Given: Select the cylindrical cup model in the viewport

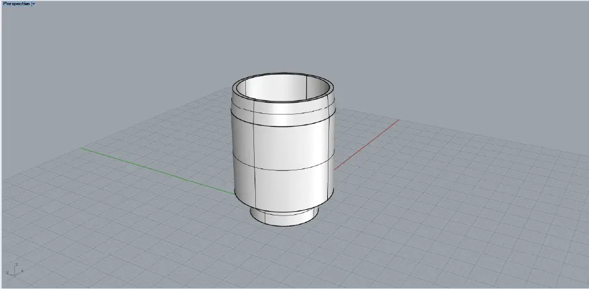Looking at the screenshot, I should 283,149.
